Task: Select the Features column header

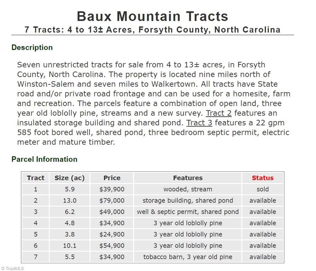Action: [x=188, y=178]
